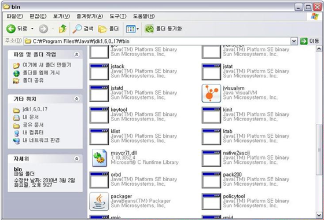This screenshot has height=220, width=324.
Task: Click the Go (이동) button
Action: [x=310, y=41]
